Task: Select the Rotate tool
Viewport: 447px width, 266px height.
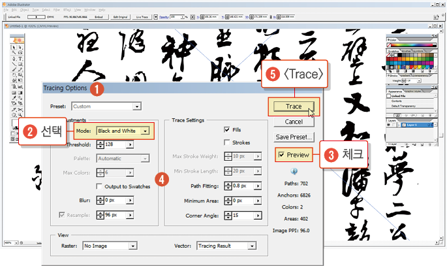Action: (x=14, y=75)
